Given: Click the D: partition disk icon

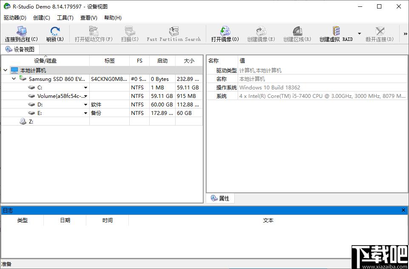Looking at the screenshot, I should [31, 104].
